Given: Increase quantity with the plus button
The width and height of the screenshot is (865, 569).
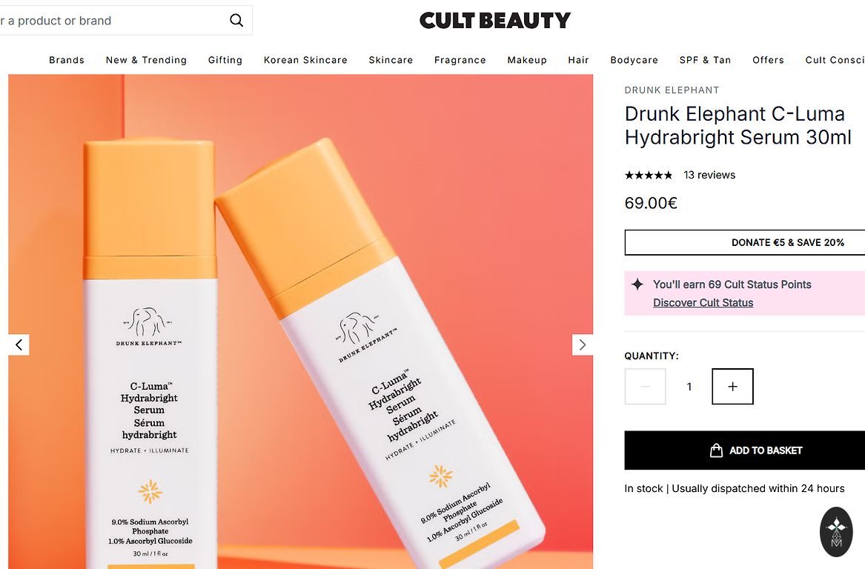Looking at the screenshot, I should click(x=732, y=387).
